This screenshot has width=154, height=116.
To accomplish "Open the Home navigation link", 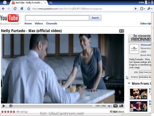I will (28, 24).
